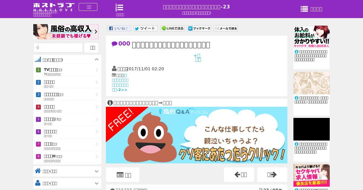Click the cyan plus link below the title

pos(197,58)
